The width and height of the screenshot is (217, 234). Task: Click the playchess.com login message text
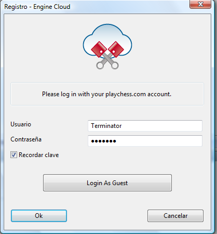click(106, 94)
